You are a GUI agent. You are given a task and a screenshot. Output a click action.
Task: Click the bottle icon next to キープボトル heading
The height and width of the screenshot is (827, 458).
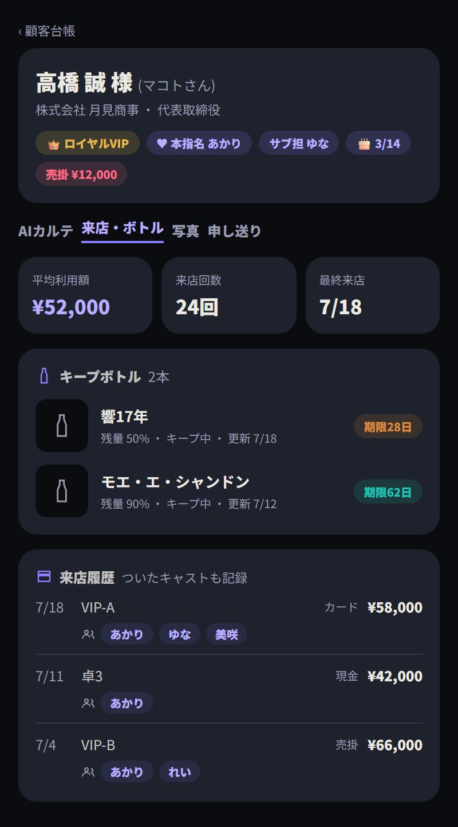click(x=44, y=376)
